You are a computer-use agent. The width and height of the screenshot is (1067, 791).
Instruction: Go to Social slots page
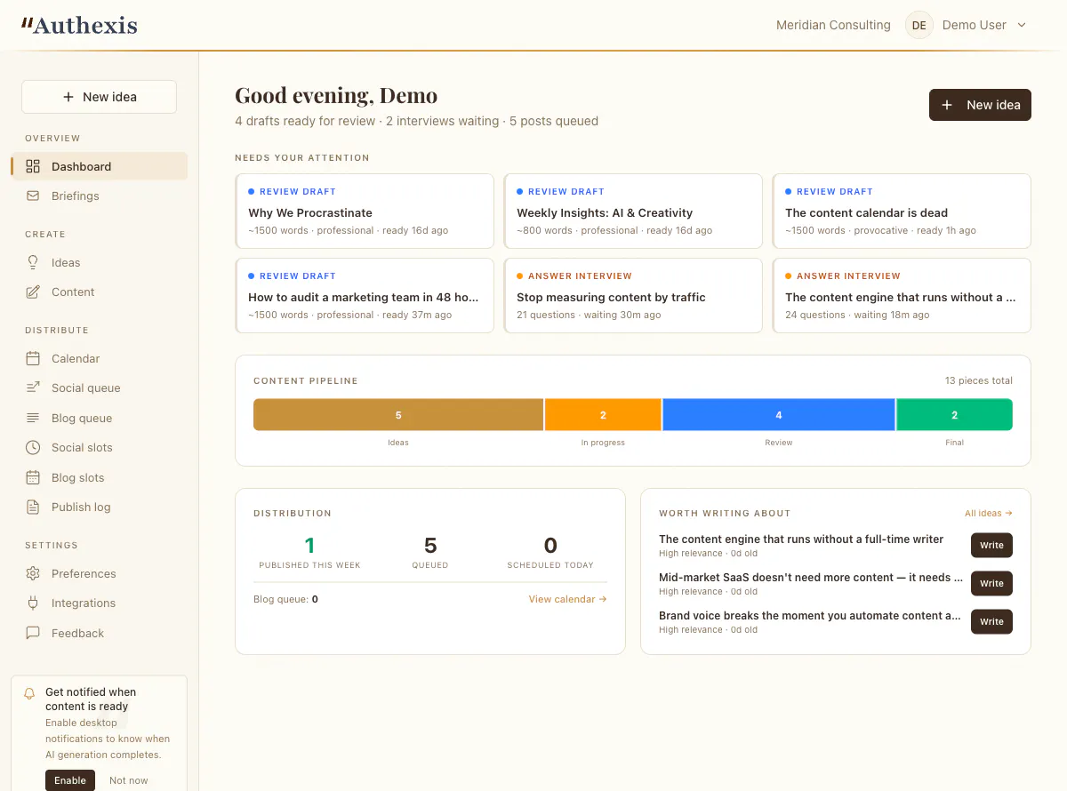100,447
